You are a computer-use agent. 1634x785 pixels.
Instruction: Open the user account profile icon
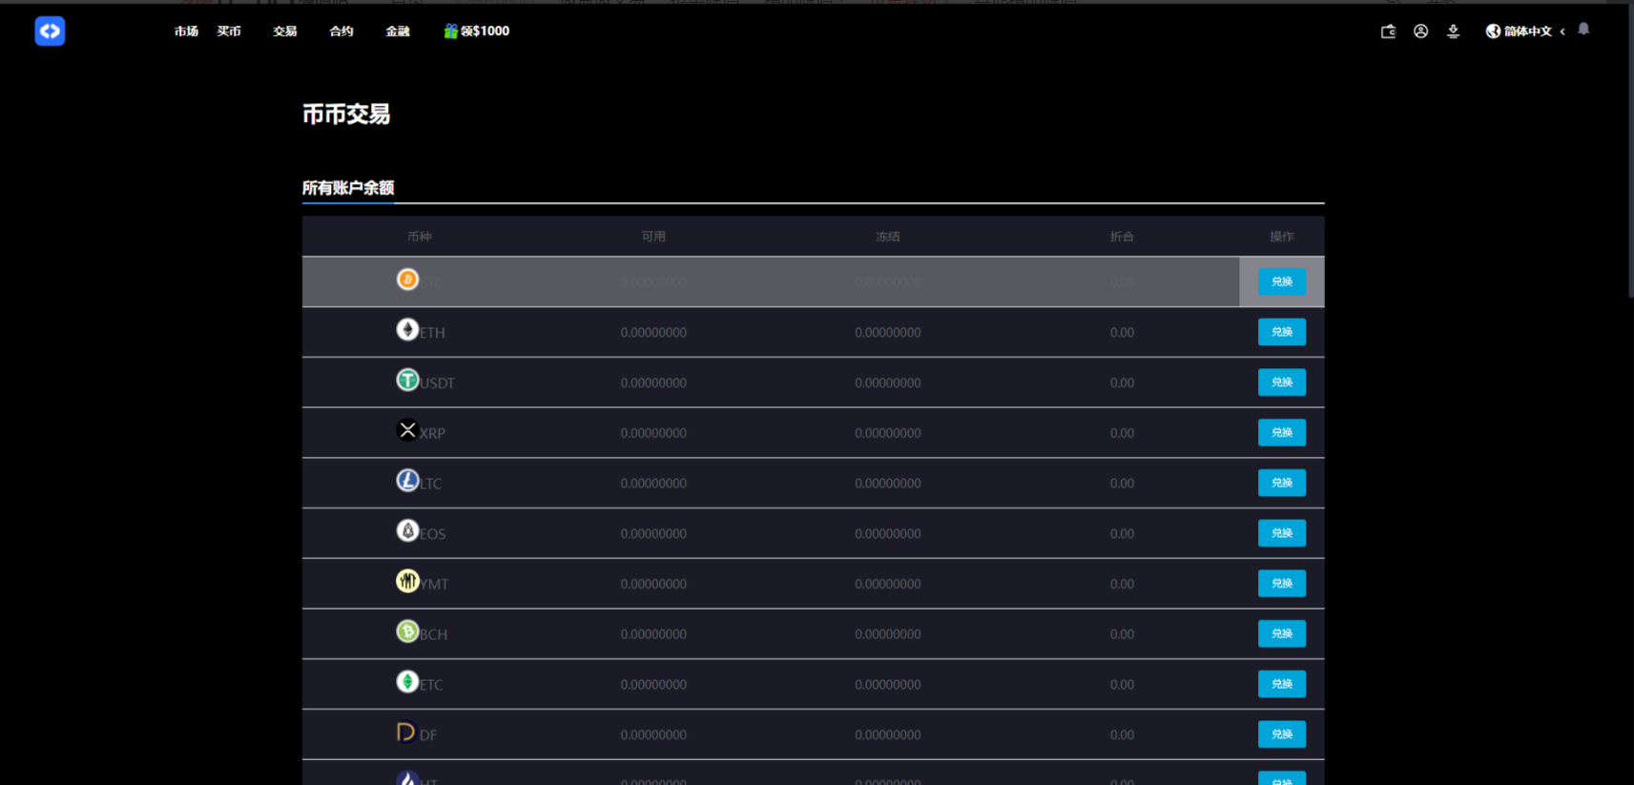(x=1420, y=31)
